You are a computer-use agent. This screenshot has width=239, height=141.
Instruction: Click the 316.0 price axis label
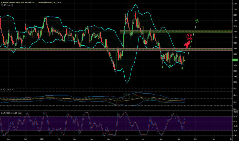pyautogui.click(x=235, y=32)
